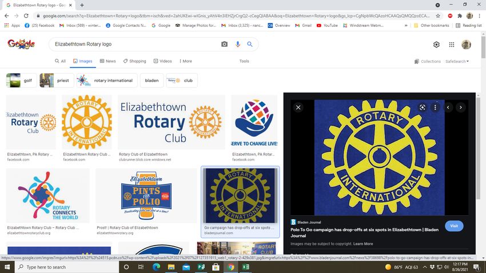Open Excel from the taskbar
Screen dimensions: 486x273
point(245,267)
